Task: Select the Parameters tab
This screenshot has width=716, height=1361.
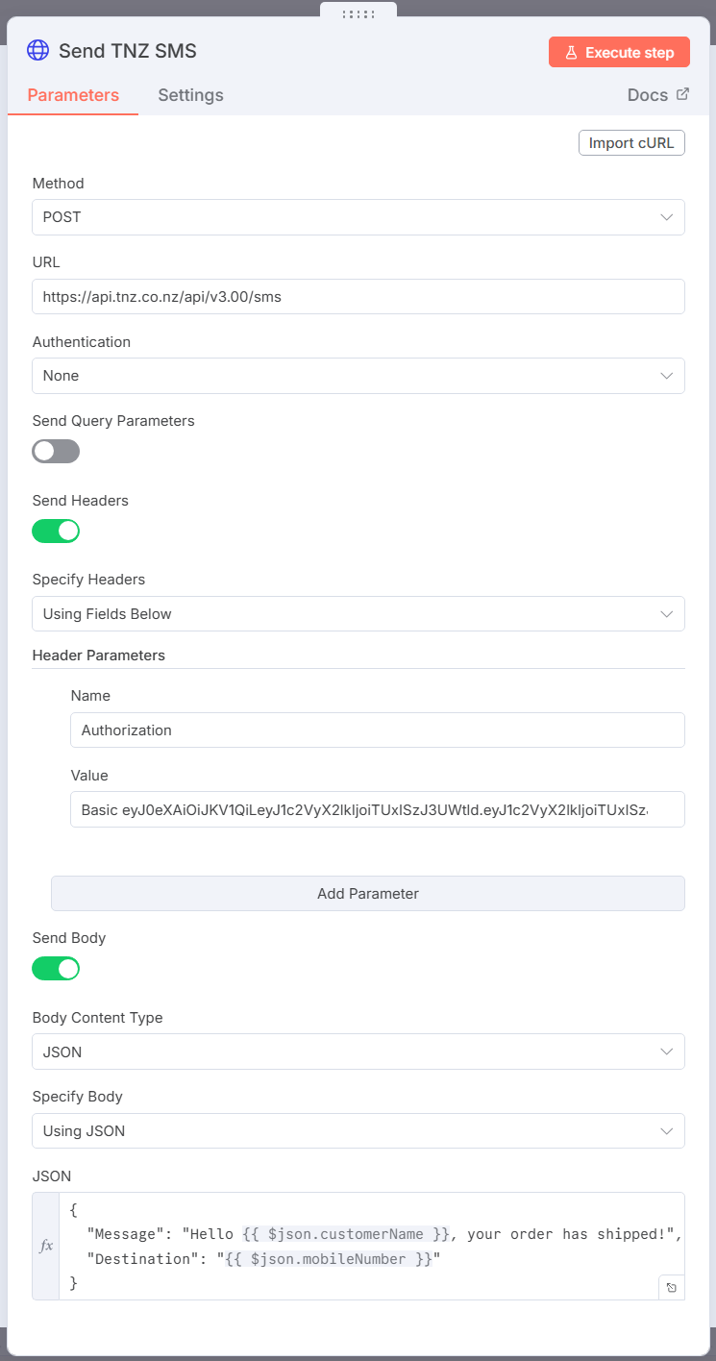Action: [72, 94]
